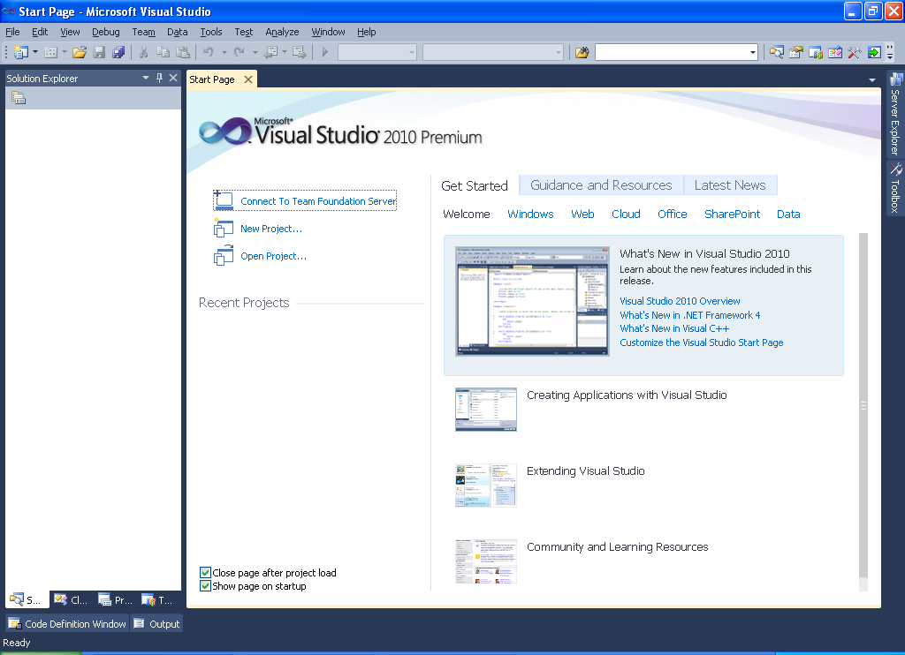Switch to Latest News tab
This screenshot has width=905, height=655.
[730, 185]
